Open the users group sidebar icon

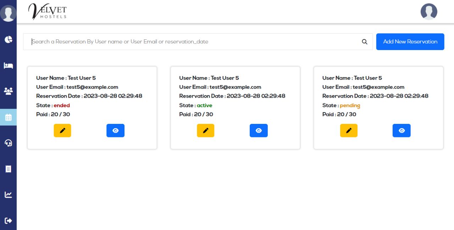8,91
